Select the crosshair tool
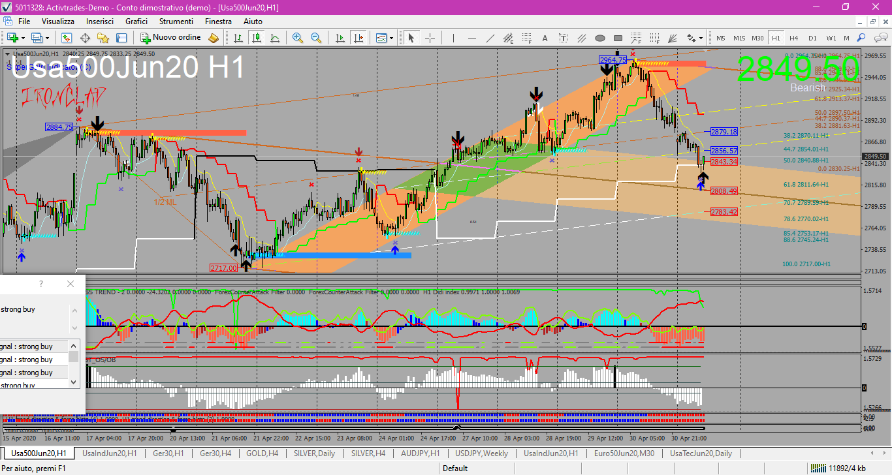 pos(430,38)
